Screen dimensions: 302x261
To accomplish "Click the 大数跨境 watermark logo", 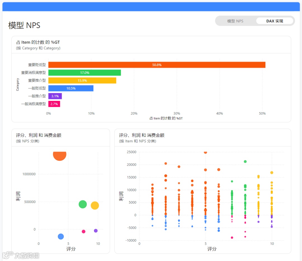I will click(x=21, y=255).
